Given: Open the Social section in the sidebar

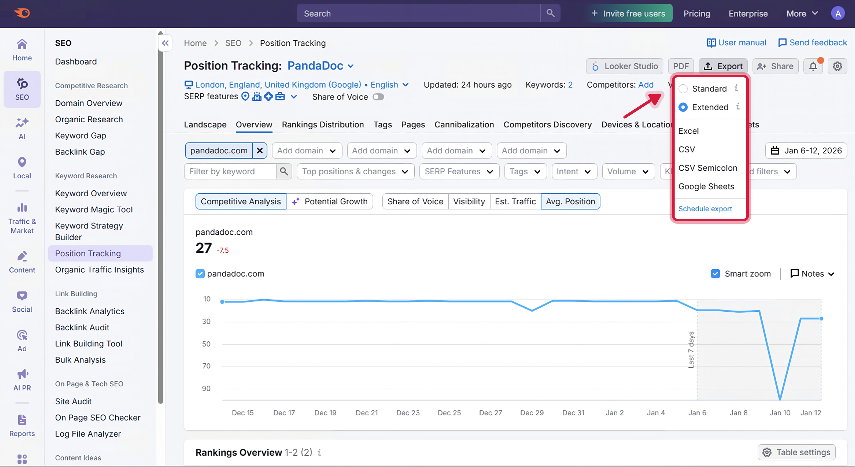Looking at the screenshot, I should click(22, 300).
